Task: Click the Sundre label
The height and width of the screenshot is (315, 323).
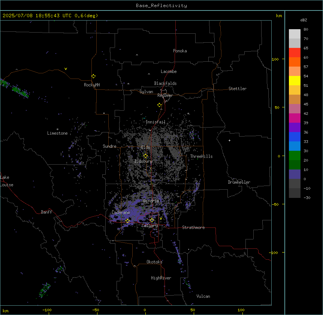Action: click(x=109, y=146)
